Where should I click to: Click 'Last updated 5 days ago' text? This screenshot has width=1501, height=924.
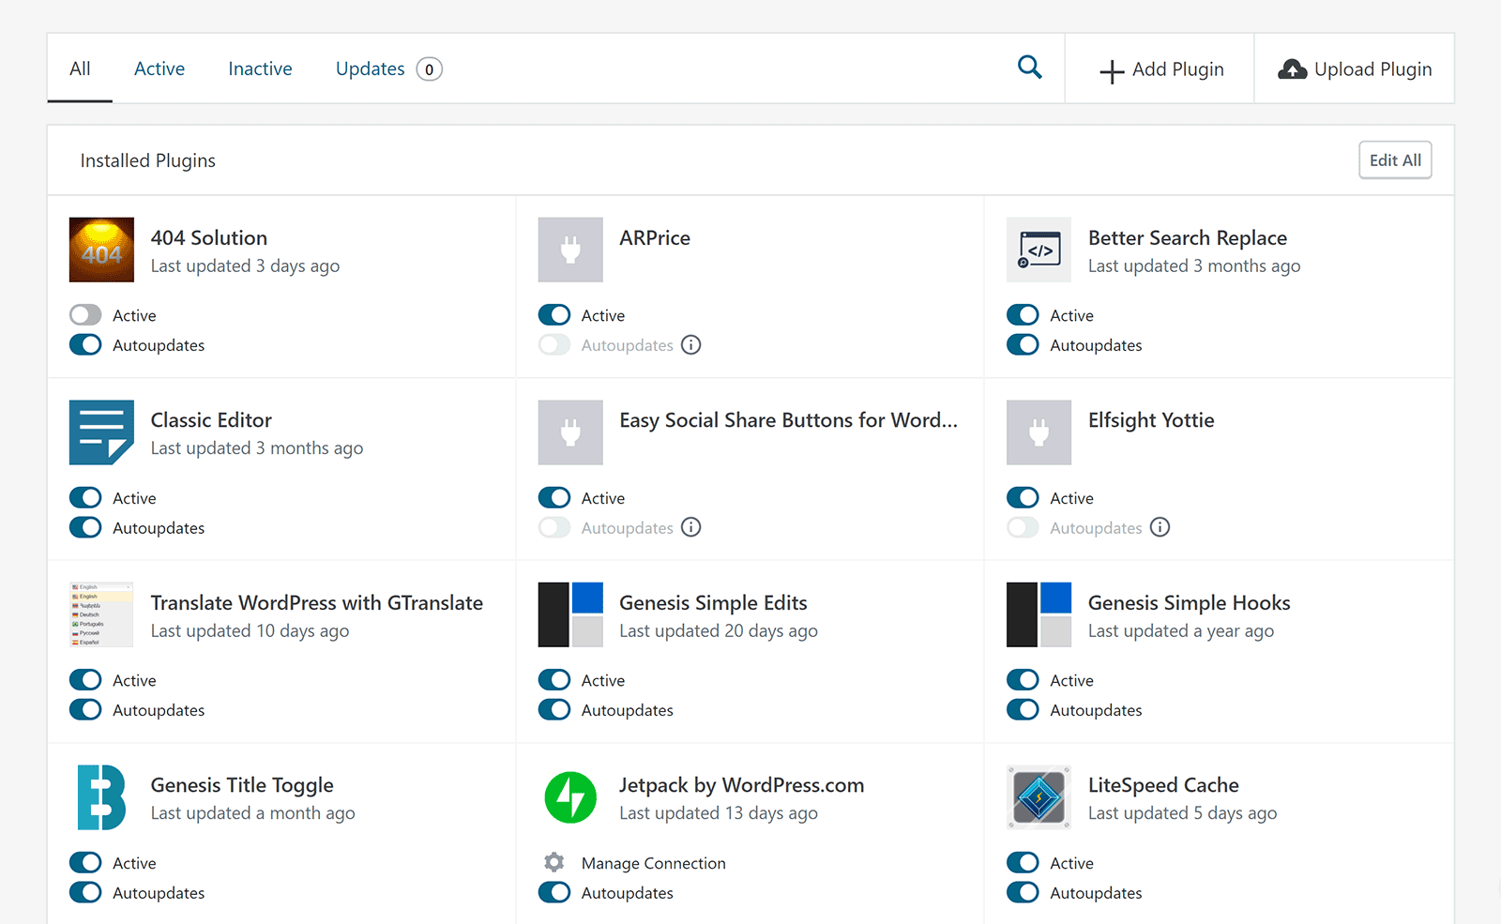[1183, 813]
